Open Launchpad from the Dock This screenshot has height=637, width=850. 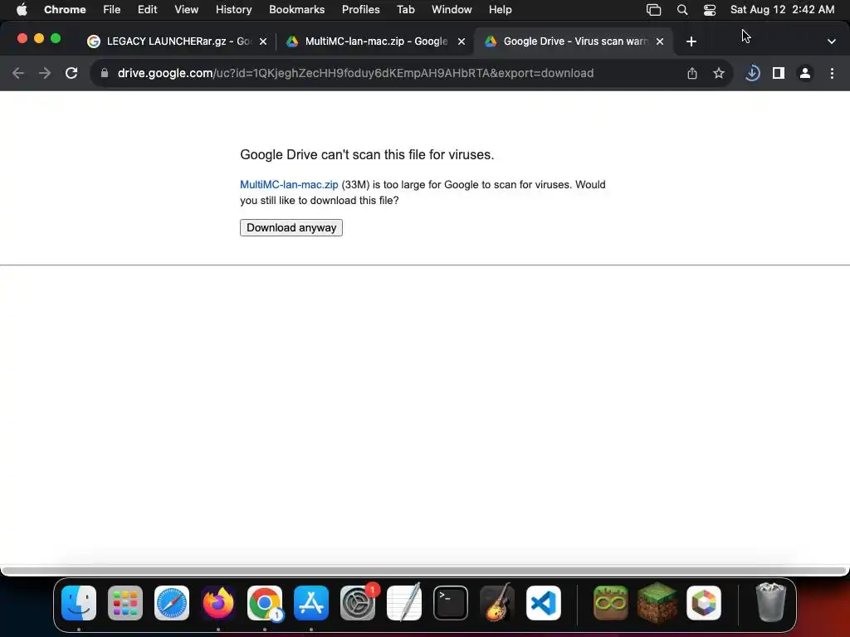point(125,603)
